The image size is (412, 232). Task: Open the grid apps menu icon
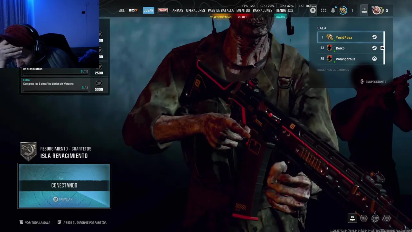(x=323, y=10)
